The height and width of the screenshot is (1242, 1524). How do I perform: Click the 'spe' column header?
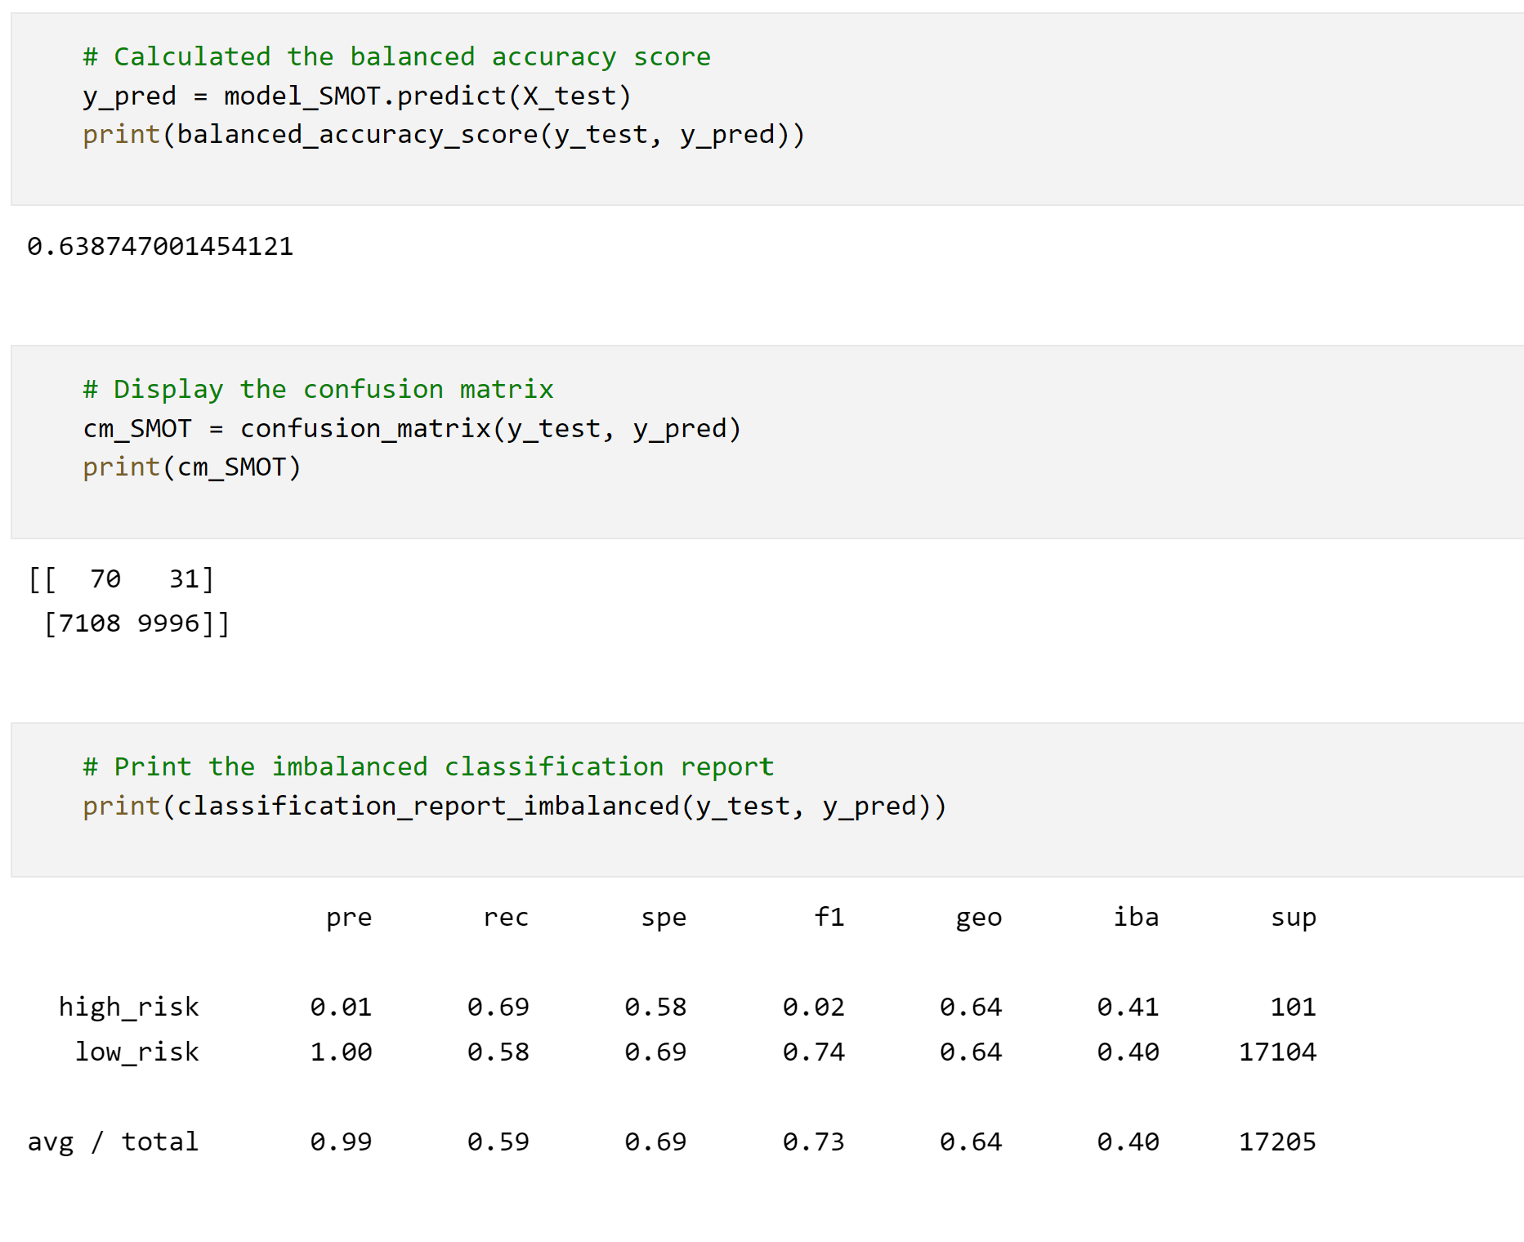(x=664, y=918)
